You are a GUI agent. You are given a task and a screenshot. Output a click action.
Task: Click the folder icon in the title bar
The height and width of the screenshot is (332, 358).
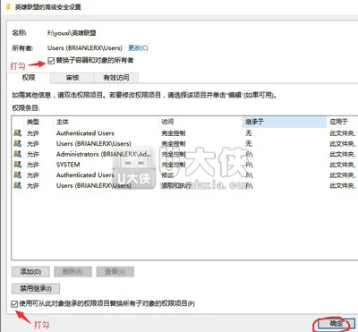pyautogui.click(x=8, y=6)
